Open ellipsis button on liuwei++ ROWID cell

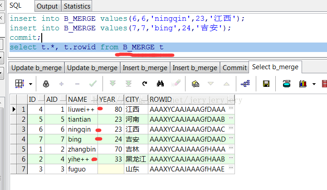point(231,109)
